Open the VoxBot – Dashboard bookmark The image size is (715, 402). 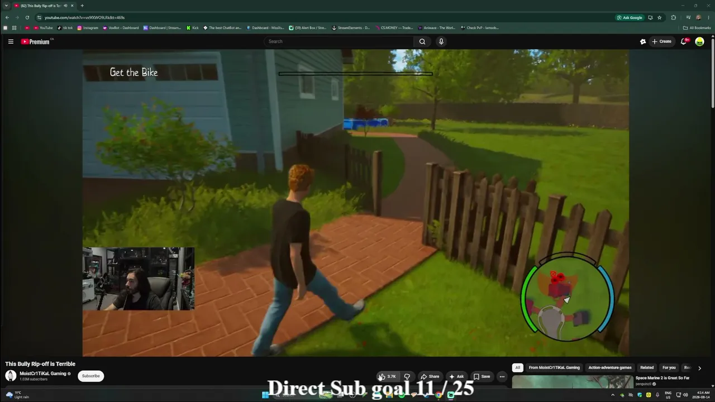pos(121,28)
